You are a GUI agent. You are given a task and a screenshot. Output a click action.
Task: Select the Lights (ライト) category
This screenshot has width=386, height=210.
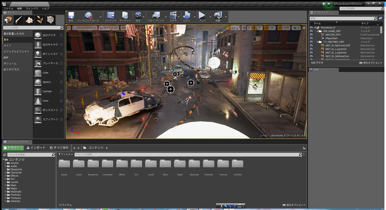[7, 45]
